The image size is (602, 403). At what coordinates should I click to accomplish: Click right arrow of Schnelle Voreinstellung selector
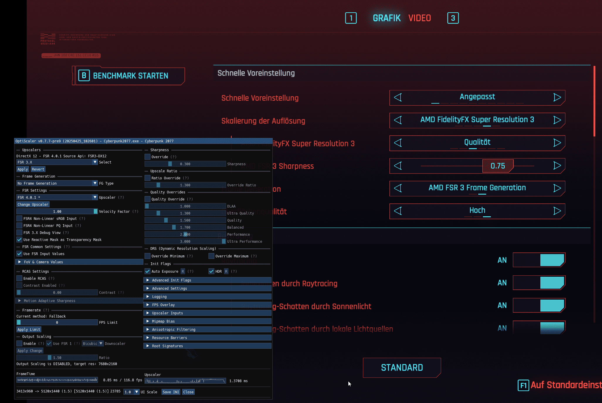click(x=557, y=97)
